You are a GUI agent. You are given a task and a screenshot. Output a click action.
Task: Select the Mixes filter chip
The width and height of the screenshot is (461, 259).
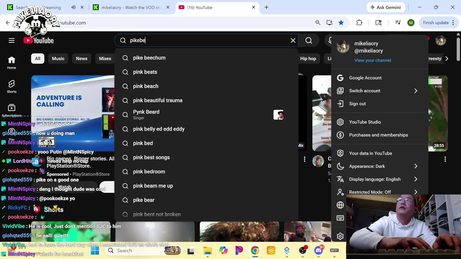pos(105,58)
